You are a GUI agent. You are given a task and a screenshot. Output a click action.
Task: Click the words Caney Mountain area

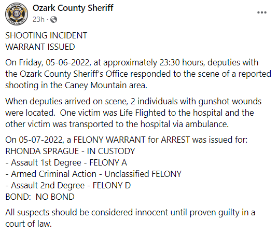[x=106, y=86]
